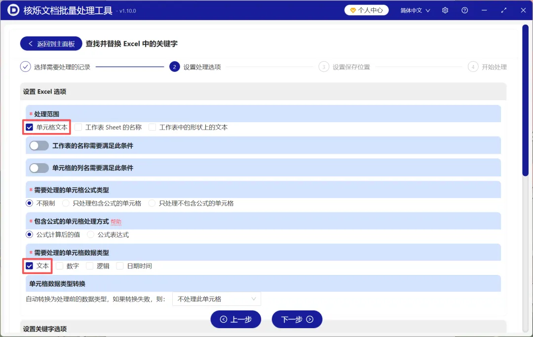Click the vertical scrollbar thumb
Screen dimensions: 533x337
click(x=526, y=100)
